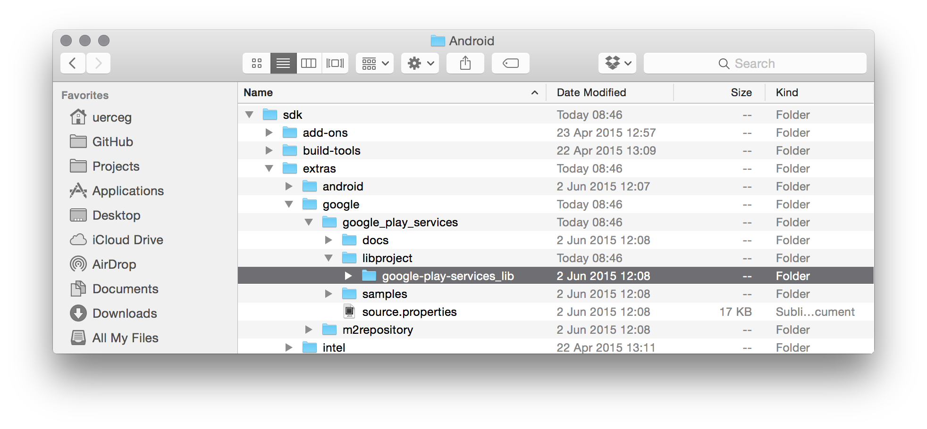
Task: Collapse the google folder
Action: pos(289,204)
